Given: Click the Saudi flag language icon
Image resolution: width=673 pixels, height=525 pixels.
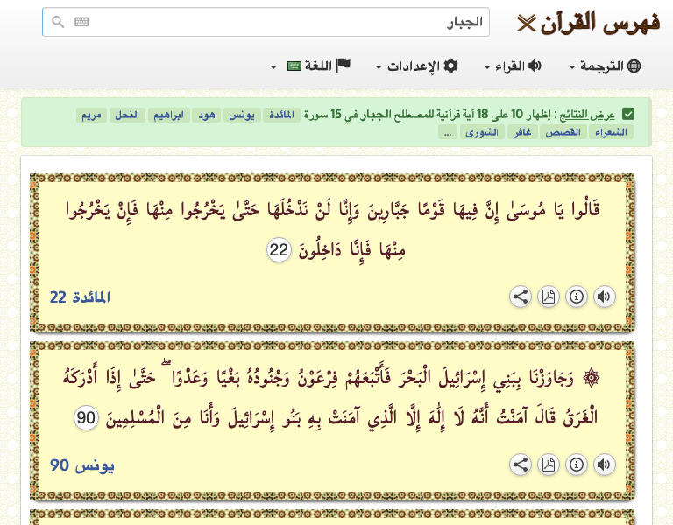Looking at the screenshot, I should 294,66.
